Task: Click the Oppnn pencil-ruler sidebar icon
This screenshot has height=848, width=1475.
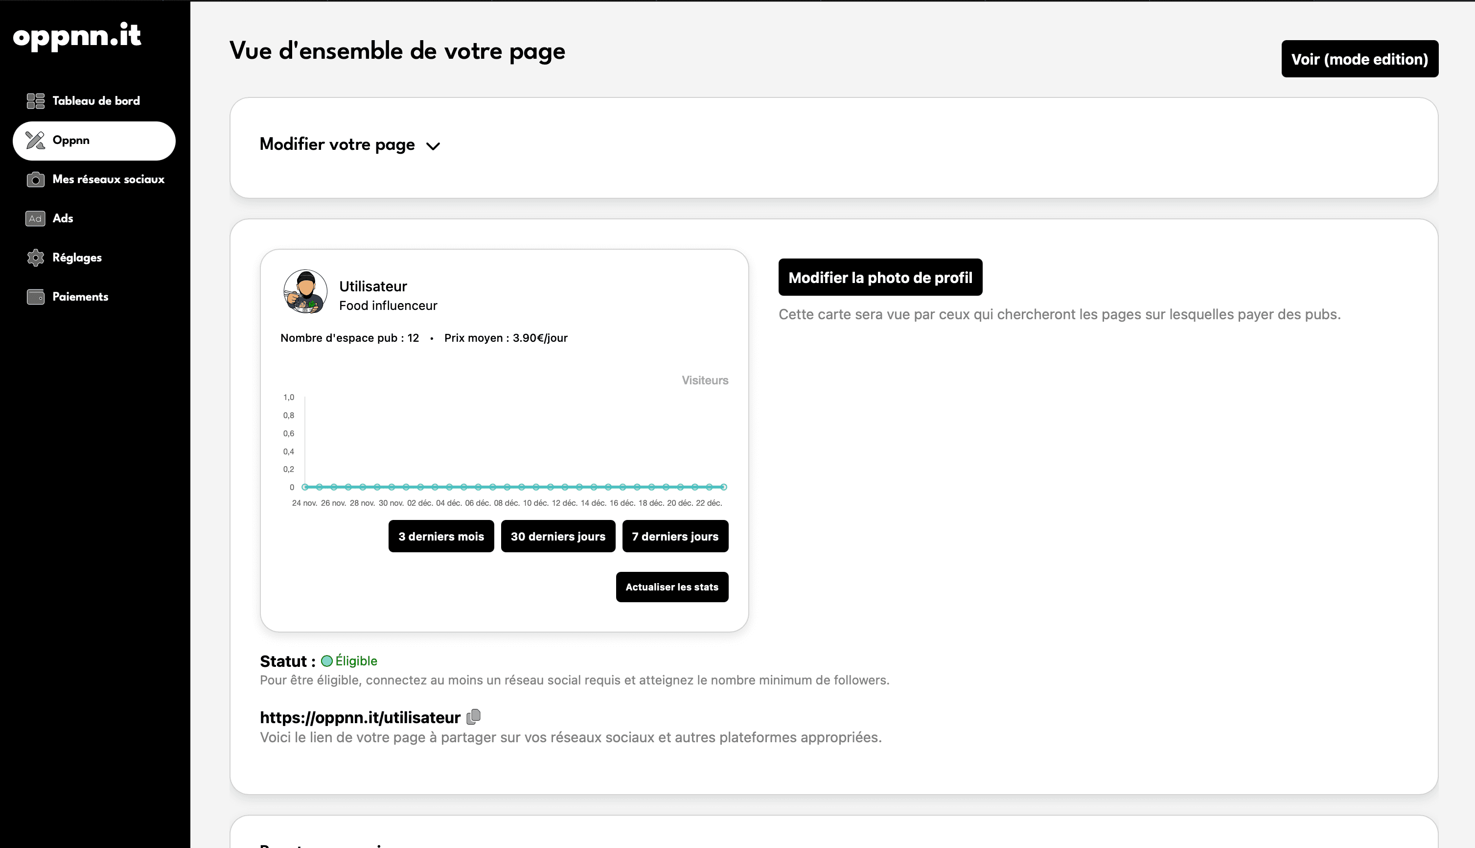Action: click(36, 141)
